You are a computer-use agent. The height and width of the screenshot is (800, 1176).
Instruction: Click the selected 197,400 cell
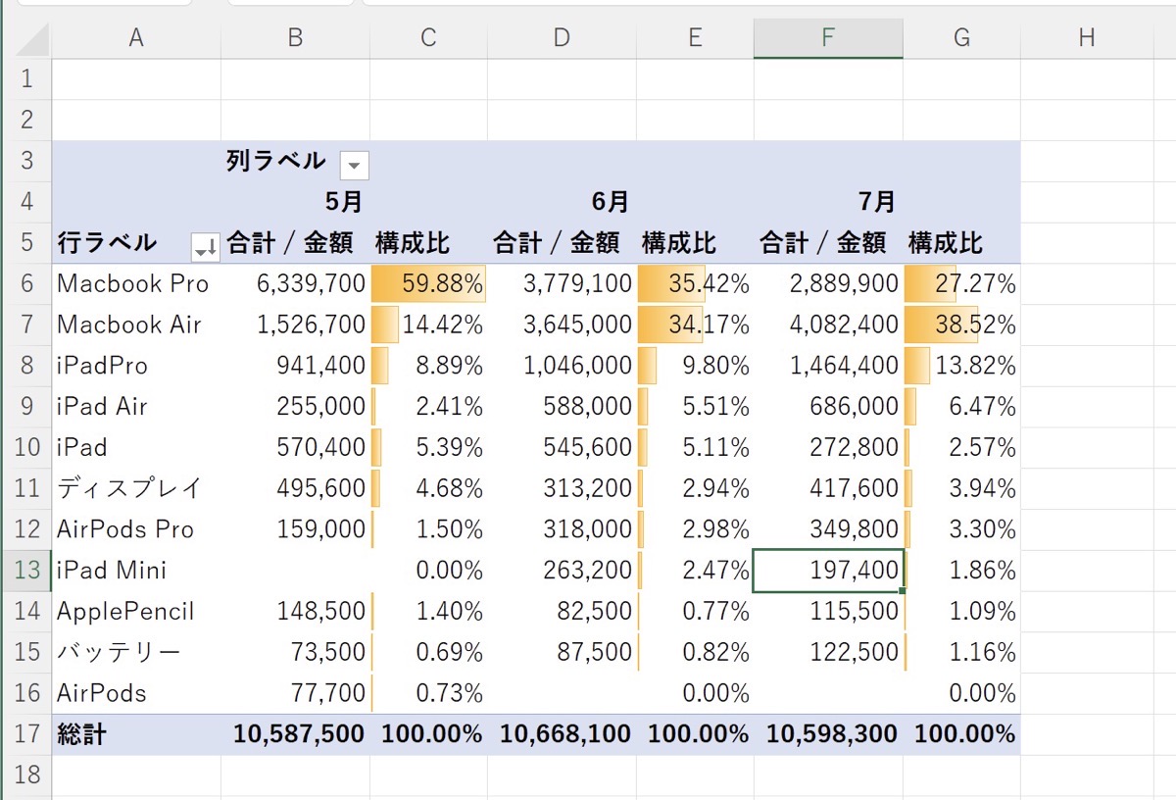pos(828,571)
